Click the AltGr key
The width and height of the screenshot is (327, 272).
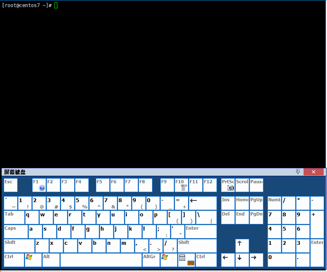point(151,260)
